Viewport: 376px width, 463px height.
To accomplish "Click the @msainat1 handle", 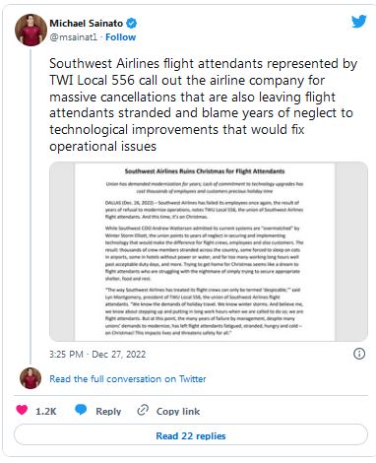I will pyautogui.click(x=74, y=37).
